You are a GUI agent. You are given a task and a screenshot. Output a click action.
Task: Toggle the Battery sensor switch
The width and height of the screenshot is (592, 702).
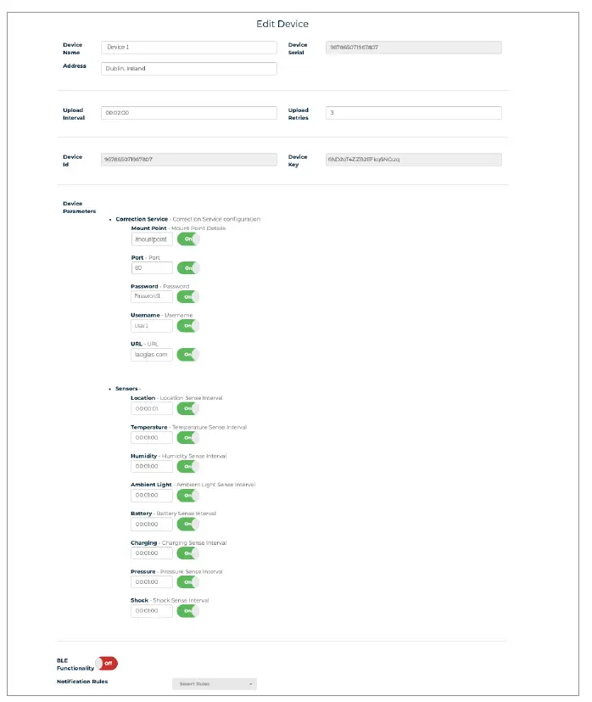point(187,524)
